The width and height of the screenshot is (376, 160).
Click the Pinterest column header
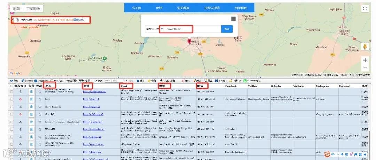click(345, 86)
